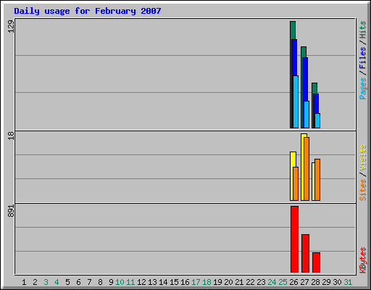Click the 891 axis value

(11, 211)
